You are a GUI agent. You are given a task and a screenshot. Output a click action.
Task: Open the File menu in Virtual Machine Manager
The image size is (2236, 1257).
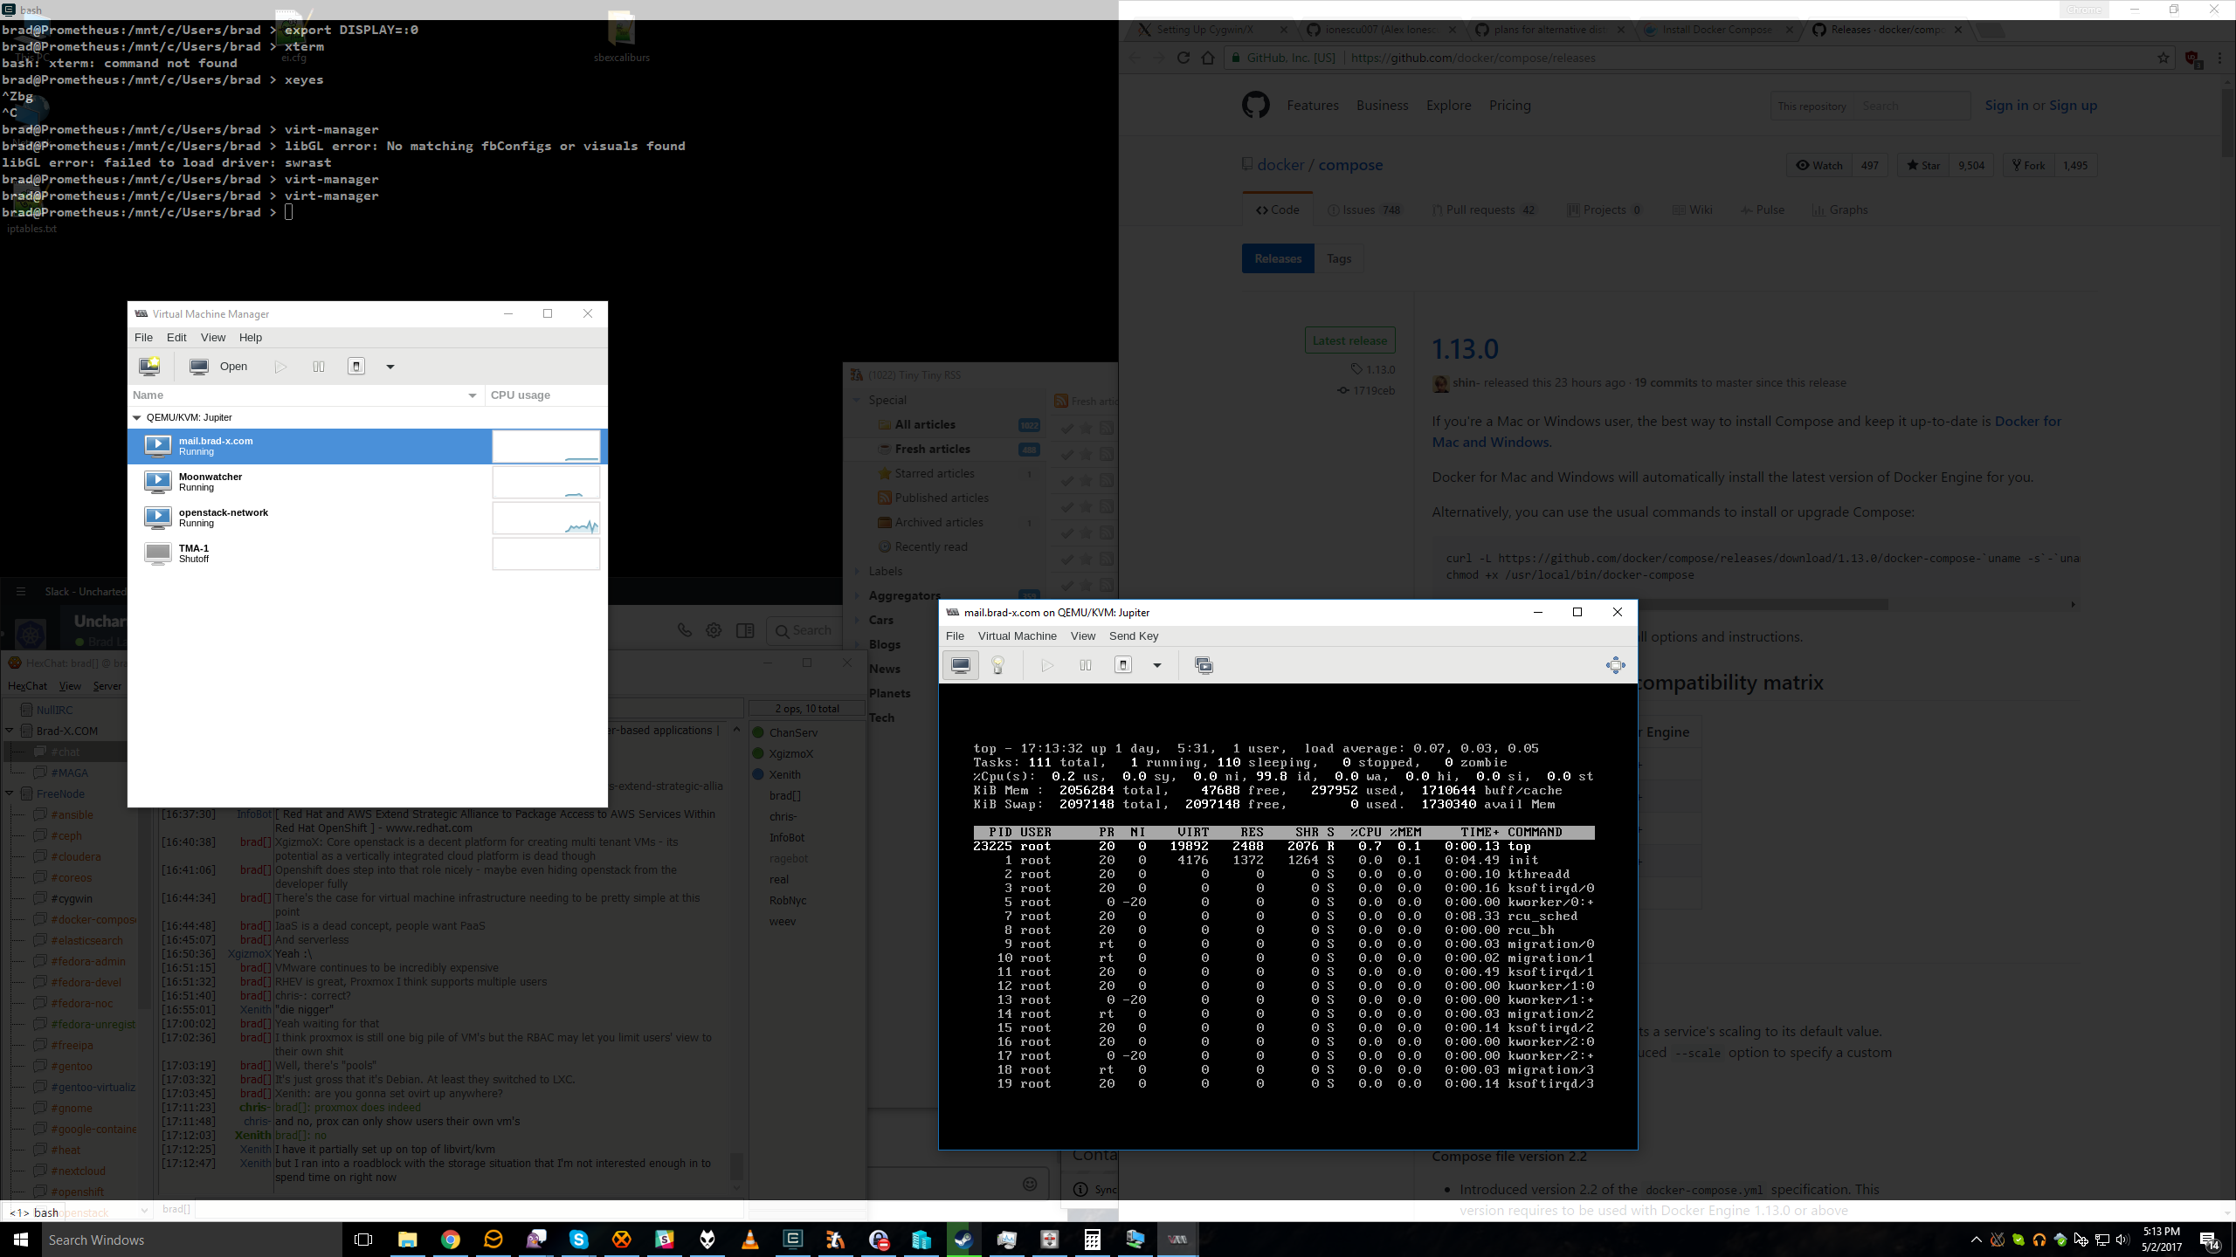coord(143,338)
